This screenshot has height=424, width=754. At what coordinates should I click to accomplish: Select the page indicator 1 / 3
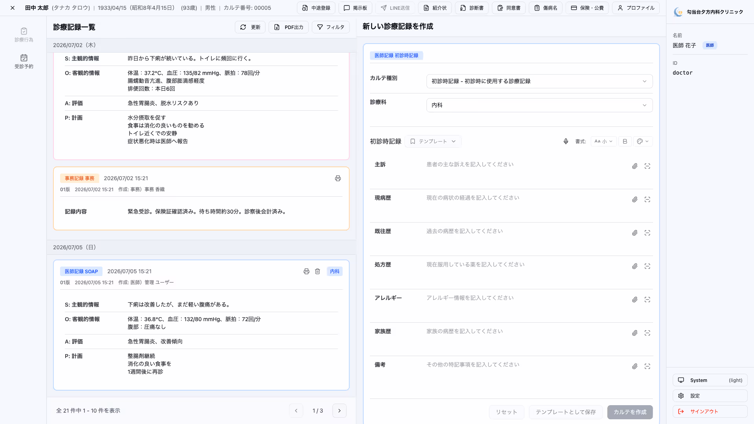tap(318, 411)
